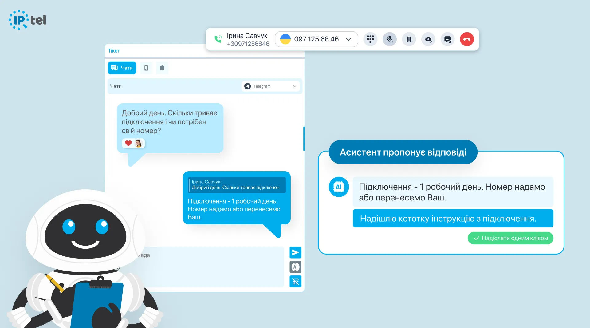The width and height of the screenshot is (590, 328).
Task: Open the Telegram channel dropdown
Action: point(271,86)
